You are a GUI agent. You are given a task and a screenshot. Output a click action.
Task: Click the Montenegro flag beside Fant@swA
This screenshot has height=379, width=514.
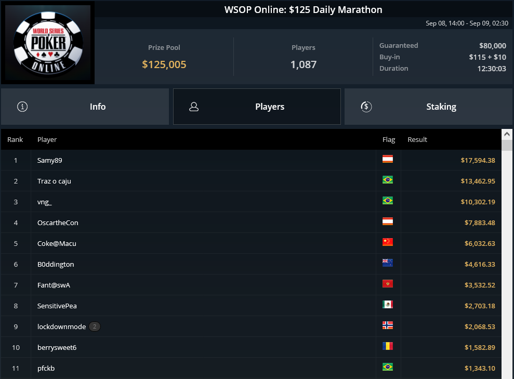click(388, 283)
